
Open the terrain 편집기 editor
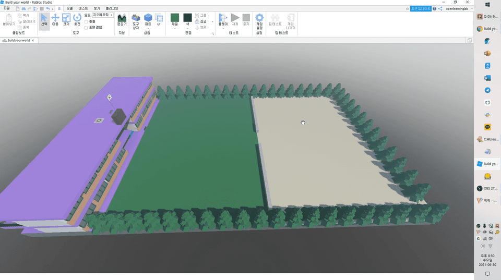(122, 20)
